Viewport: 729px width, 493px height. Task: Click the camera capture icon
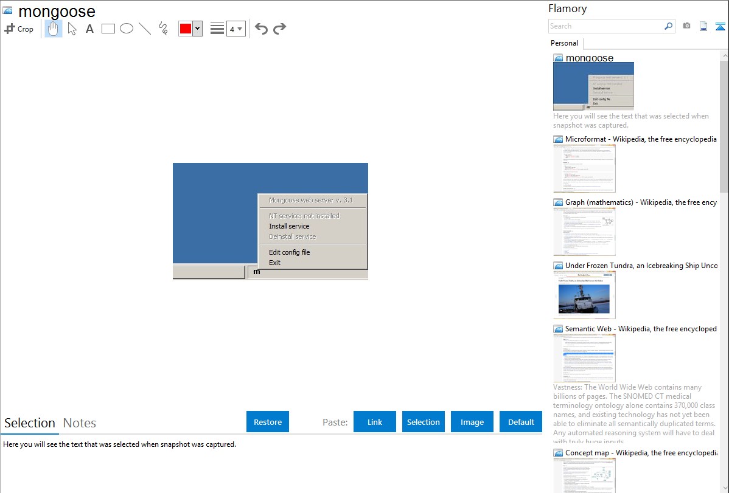686,26
